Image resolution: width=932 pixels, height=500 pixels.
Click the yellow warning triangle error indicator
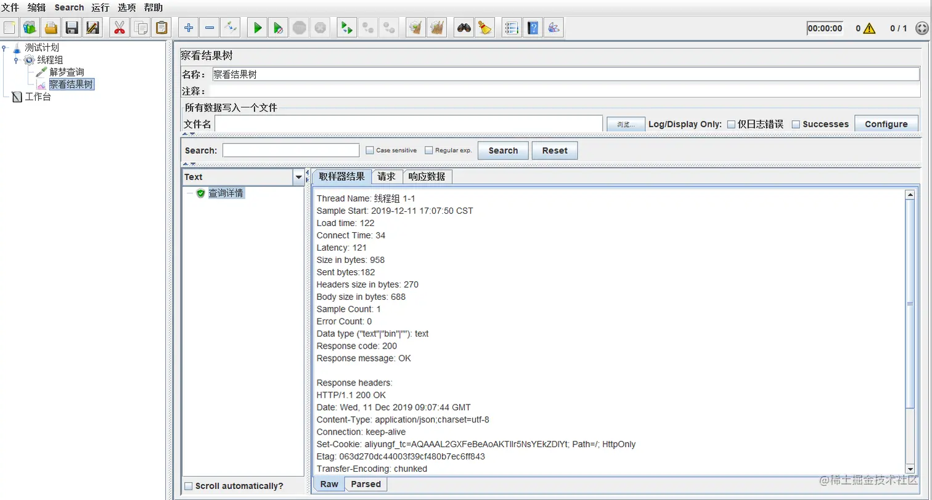pyautogui.click(x=869, y=28)
